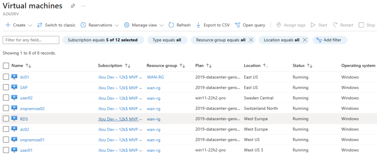The width and height of the screenshot is (377, 155).
Task: Click the Operating system column header
Action: coord(358,66)
